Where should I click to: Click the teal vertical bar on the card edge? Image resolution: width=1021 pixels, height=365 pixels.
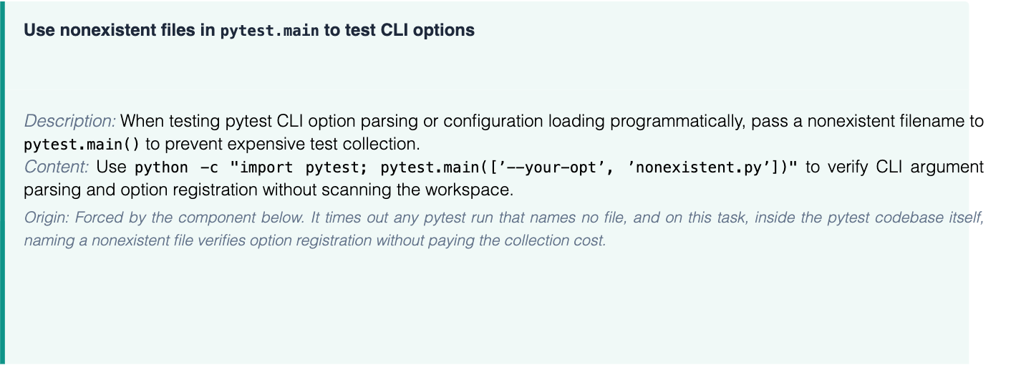tap(2, 182)
